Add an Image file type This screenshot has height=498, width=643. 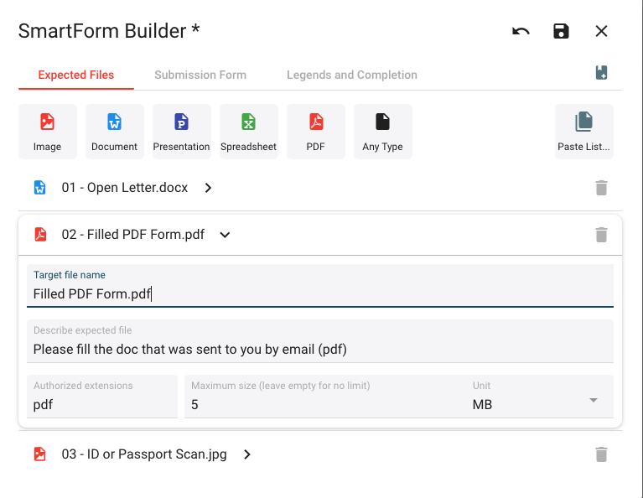pos(48,132)
